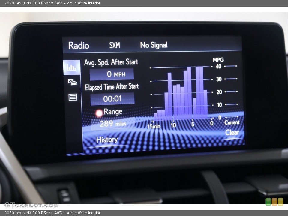Select the 10 label on the minutes axis
This screenshot has width=288, height=216.
[173, 125]
